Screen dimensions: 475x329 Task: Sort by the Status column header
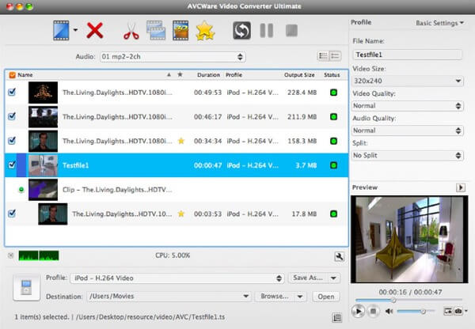tap(332, 75)
